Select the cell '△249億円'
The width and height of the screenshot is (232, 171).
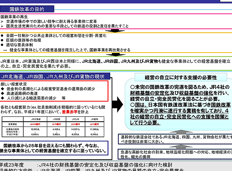[x=35, y=124]
